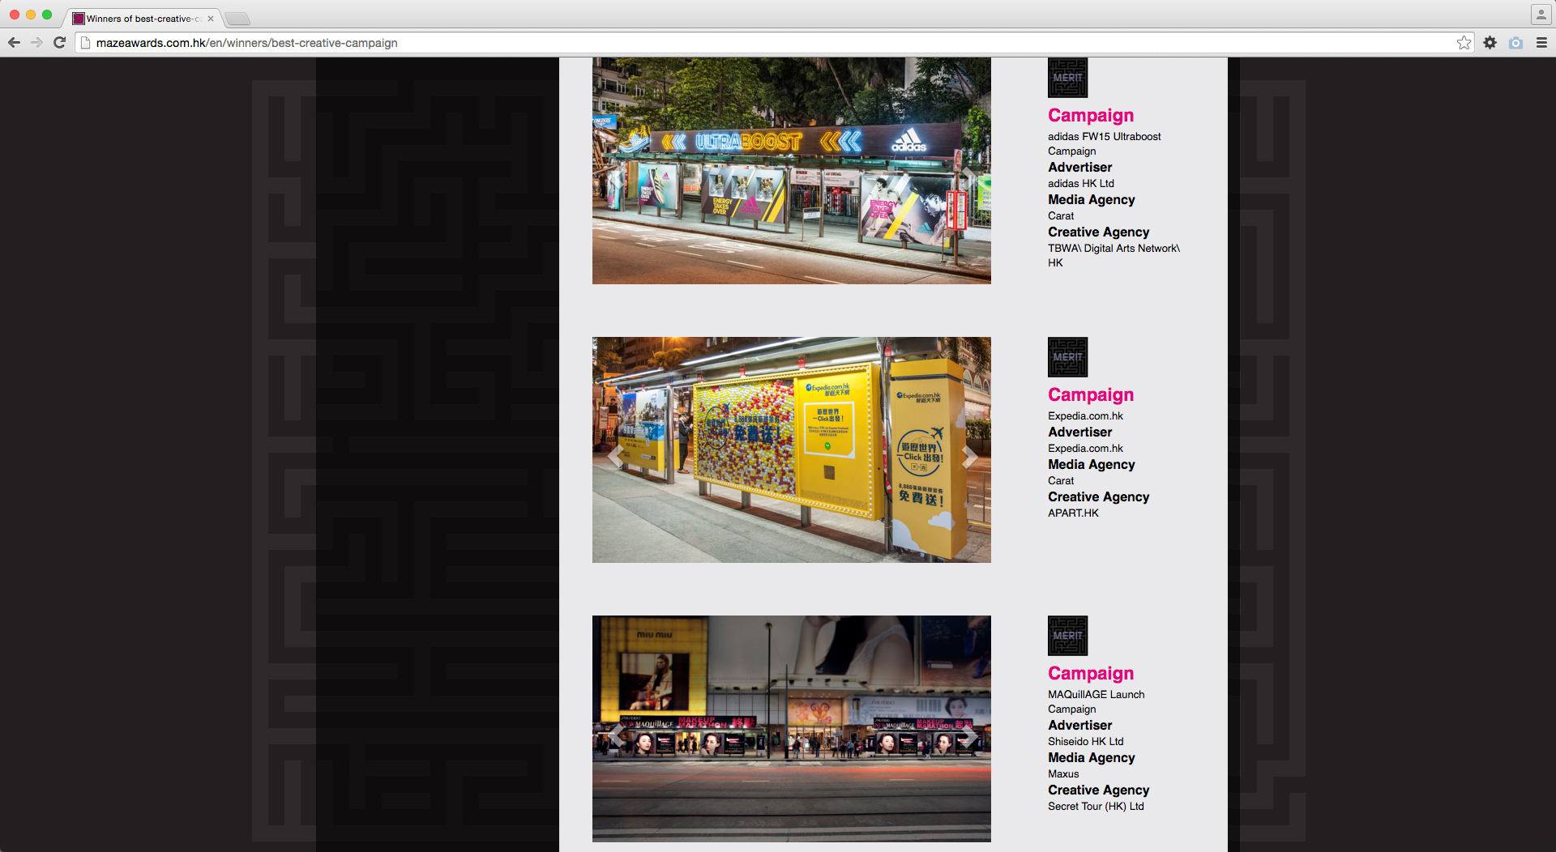Click the Merit badge above MAQuillAGE campaign
This screenshot has height=852, width=1556.
(x=1067, y=636)
